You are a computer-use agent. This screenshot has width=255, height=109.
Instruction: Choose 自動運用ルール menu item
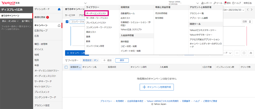(x=128, y=13)
